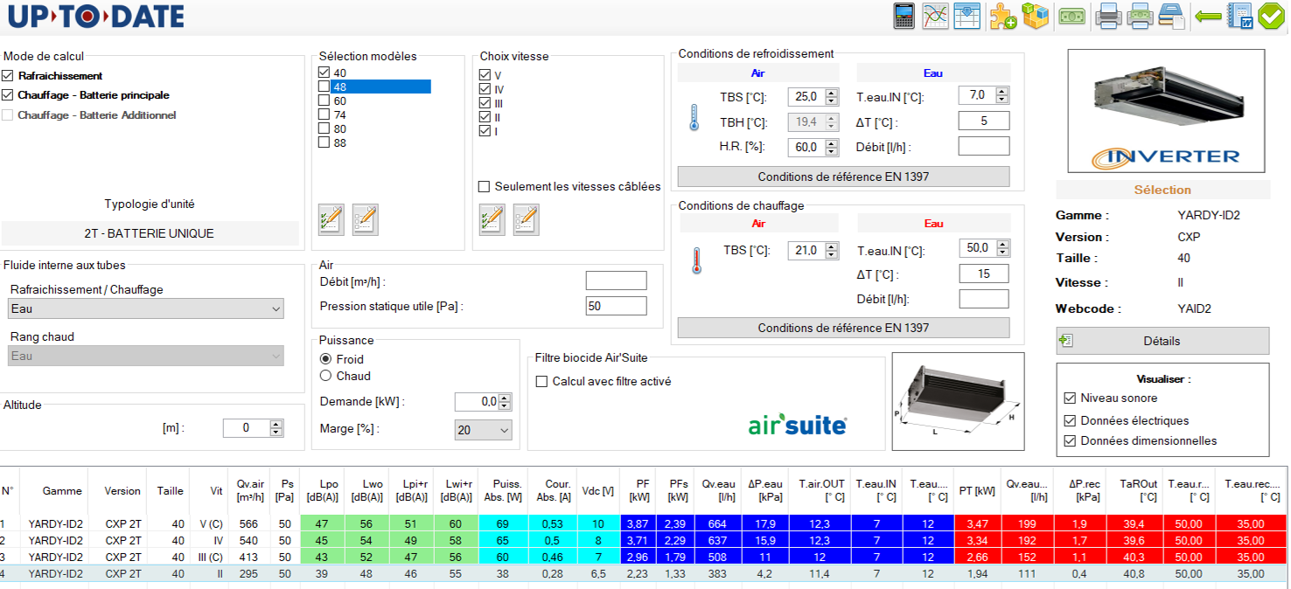This screenshot has width=1291, height=589.
Task: Open the calculator icon in top toolbar
Action: tap(904, 16)
